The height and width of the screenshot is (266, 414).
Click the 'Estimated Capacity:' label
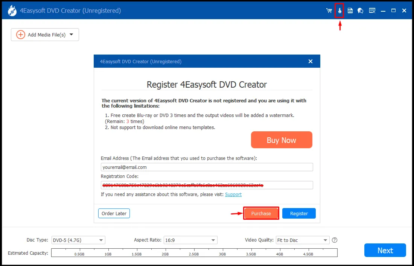pyautogui.click(x=28, y=253)
